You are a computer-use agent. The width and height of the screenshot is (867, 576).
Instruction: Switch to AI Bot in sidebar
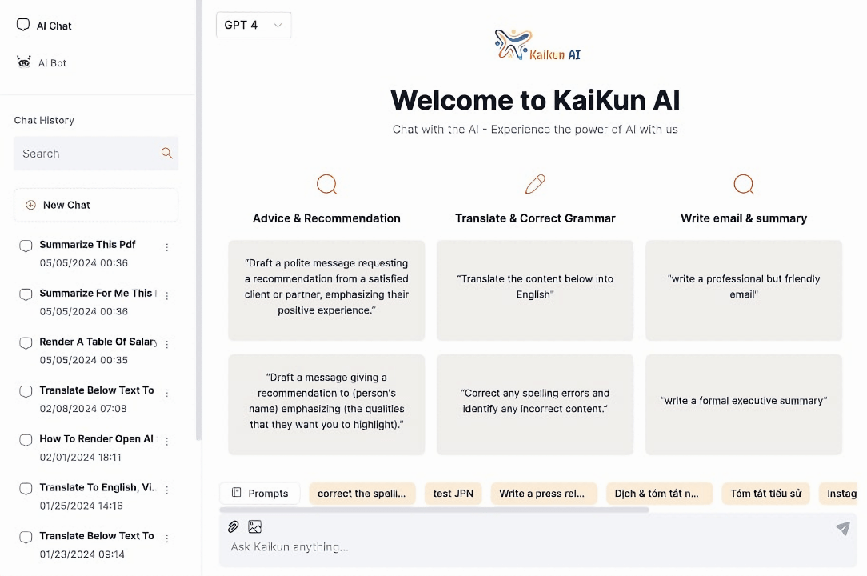click(42, 62)
